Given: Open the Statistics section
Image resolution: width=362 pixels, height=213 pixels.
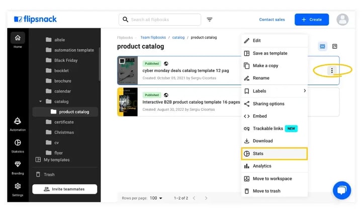Looking at the screenshot, I should [x=18, y=146].
